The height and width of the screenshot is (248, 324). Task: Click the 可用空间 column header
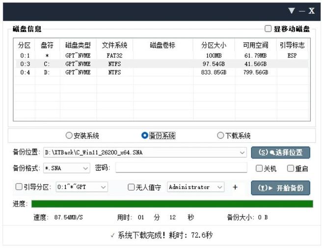pos(256,45)
